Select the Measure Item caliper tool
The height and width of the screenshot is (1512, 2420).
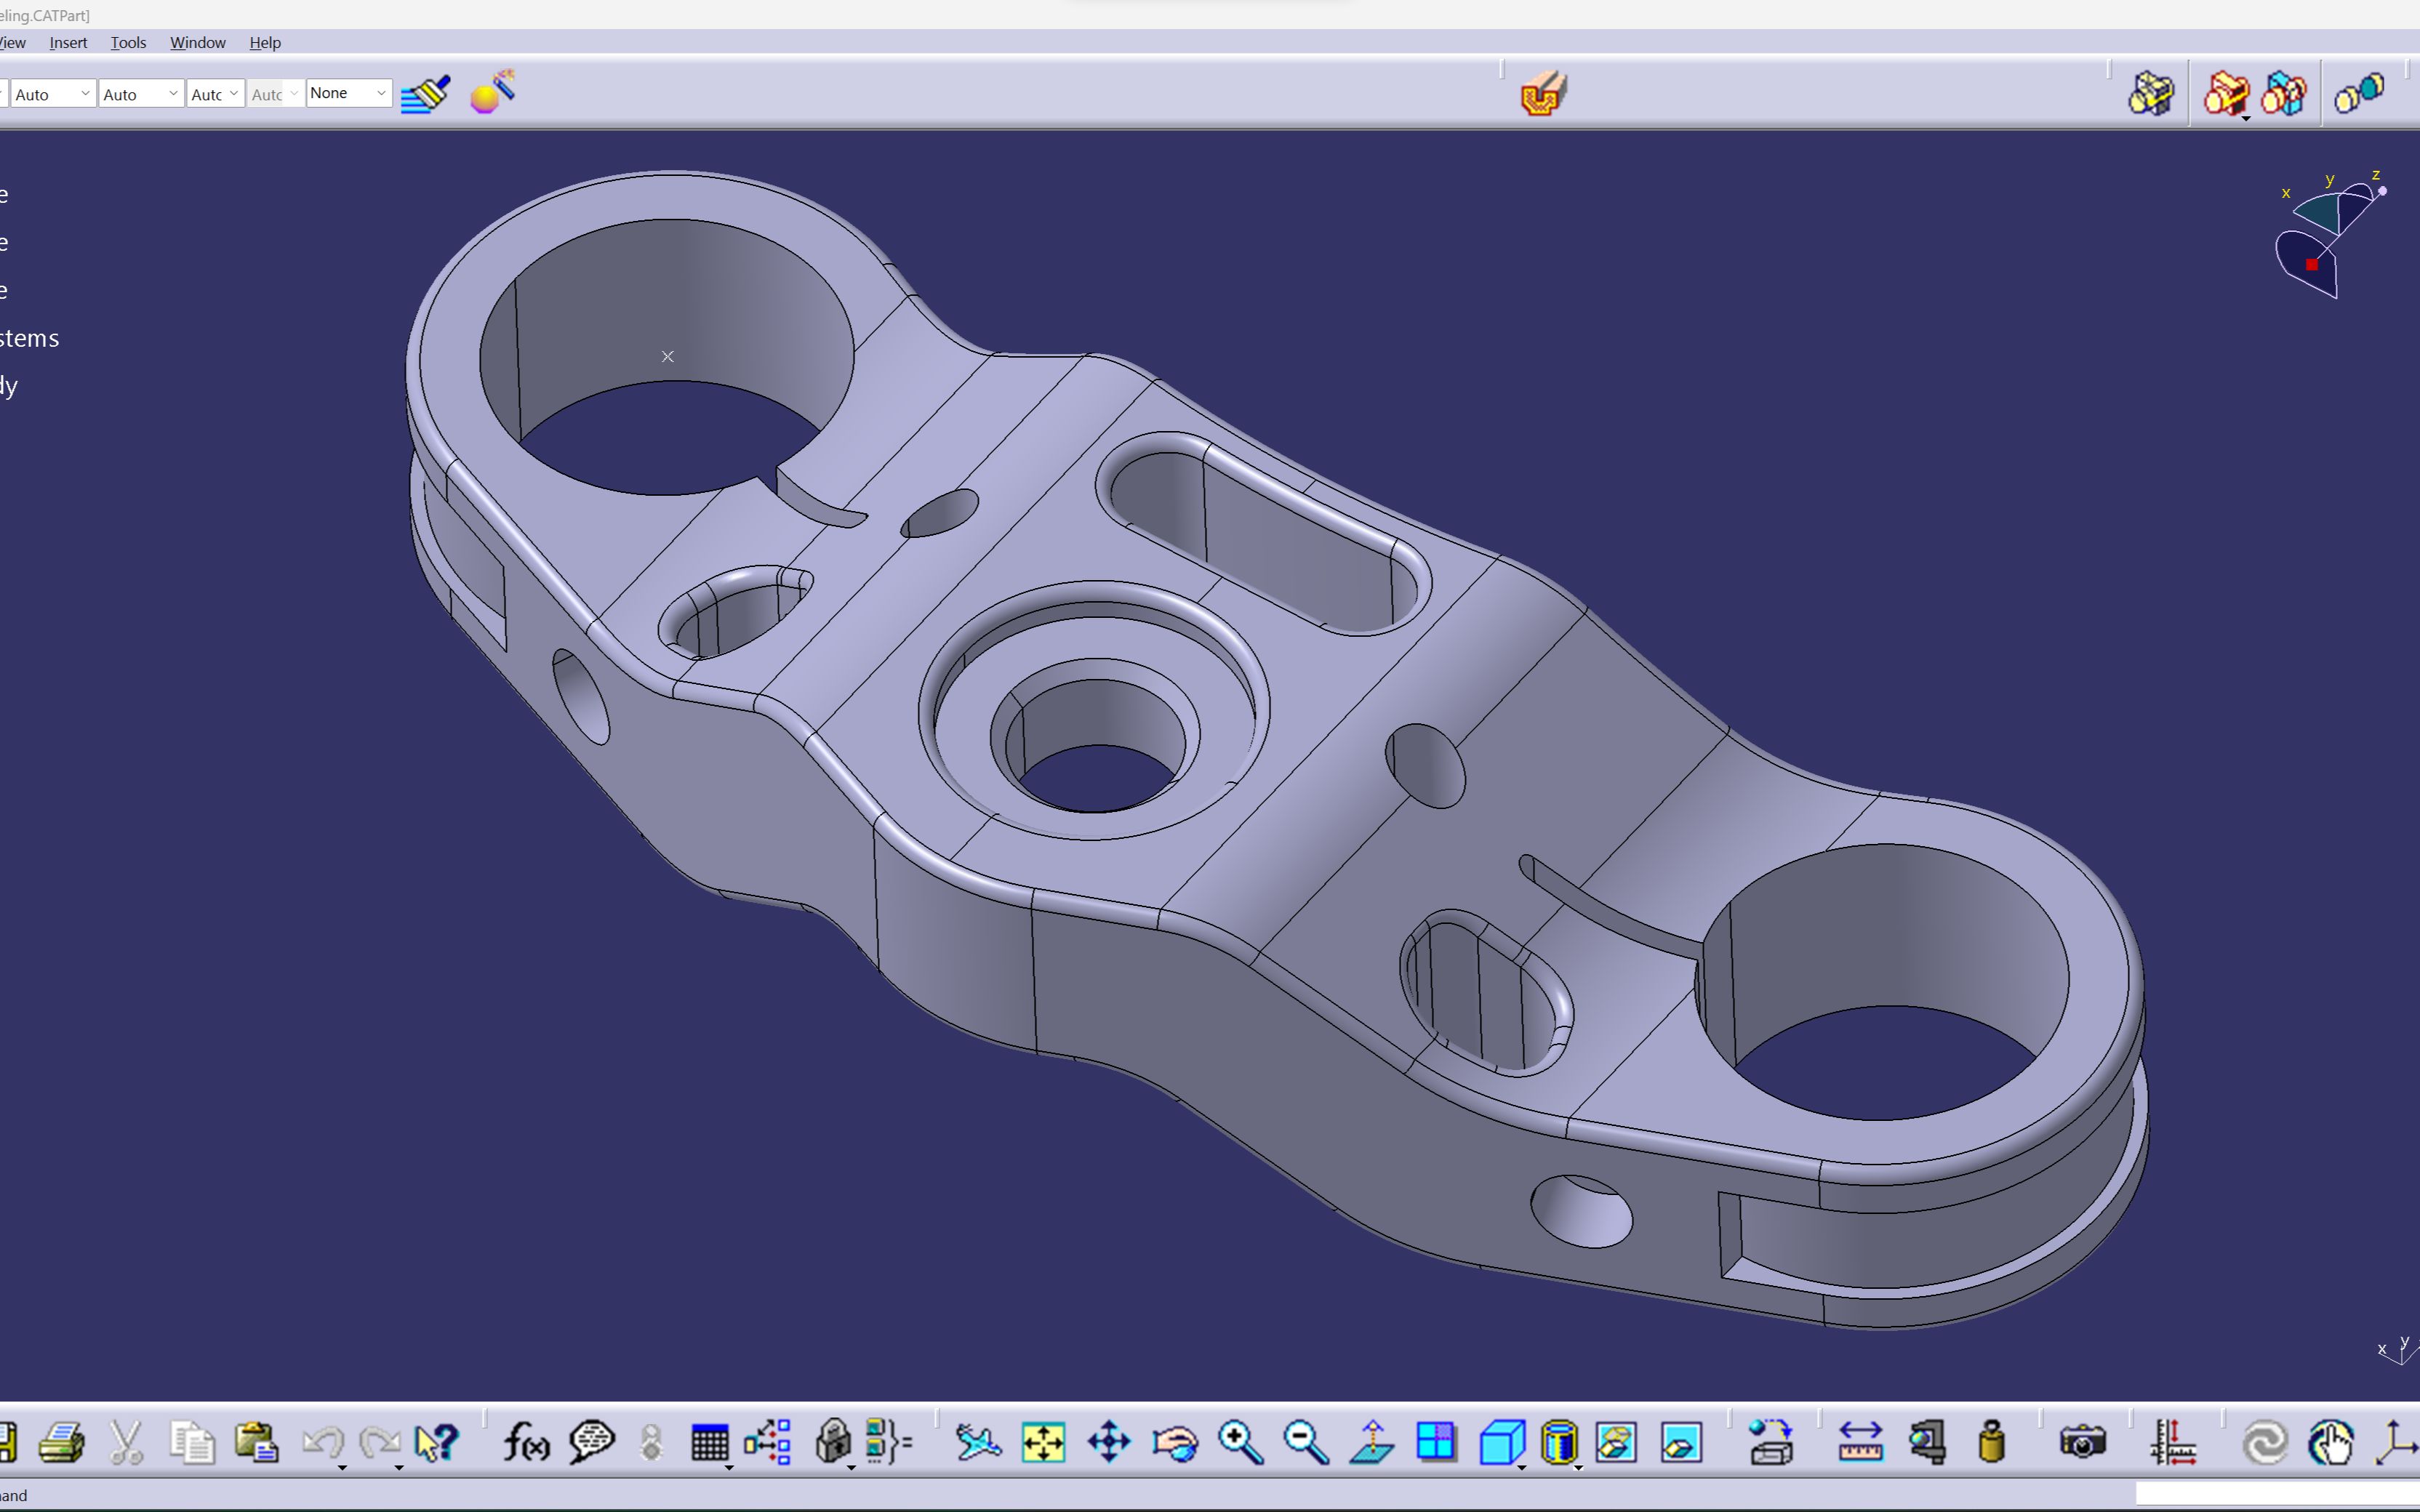tap(1926, 1442)
